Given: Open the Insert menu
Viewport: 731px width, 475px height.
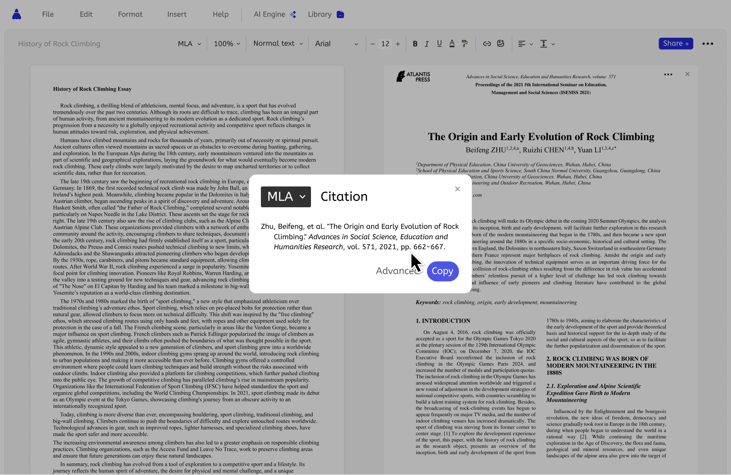Looking at the screenshot, I should coord(177,14).
